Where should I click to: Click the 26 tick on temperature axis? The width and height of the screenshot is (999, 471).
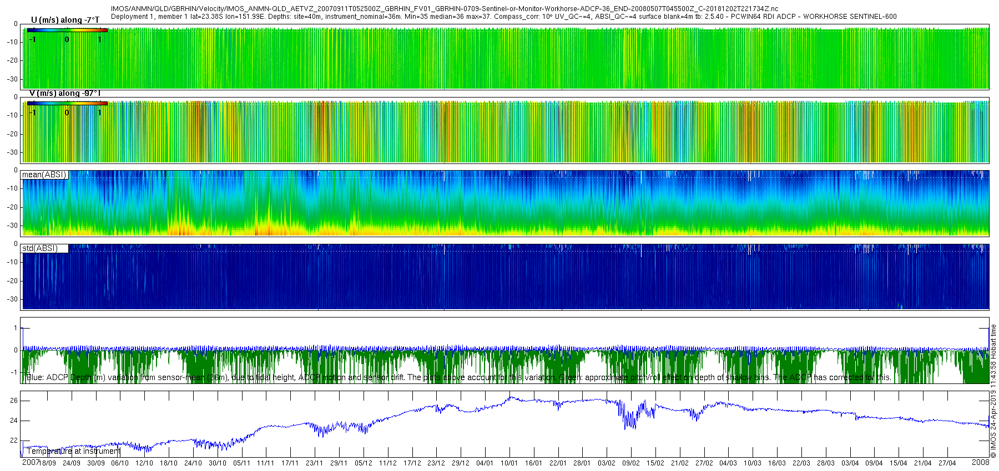[x=14, y=401]
